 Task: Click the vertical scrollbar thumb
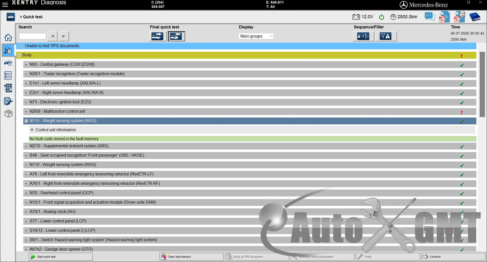point(482,84)
